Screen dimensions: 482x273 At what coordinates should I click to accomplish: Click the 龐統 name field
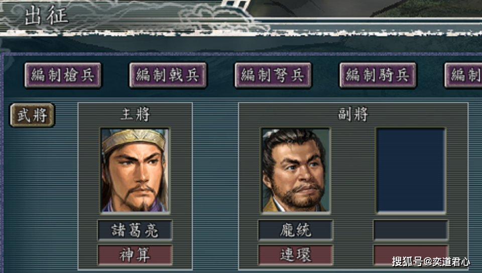295,230
